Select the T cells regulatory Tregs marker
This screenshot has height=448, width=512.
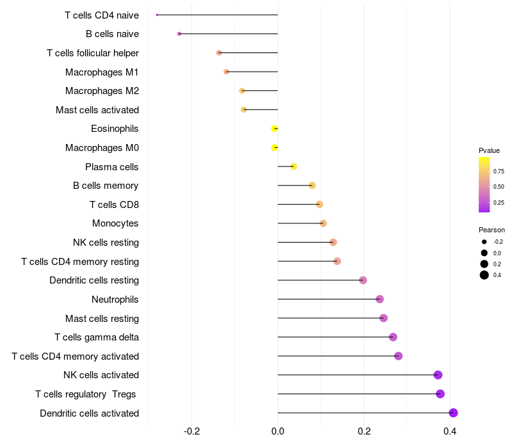(440, 394)
